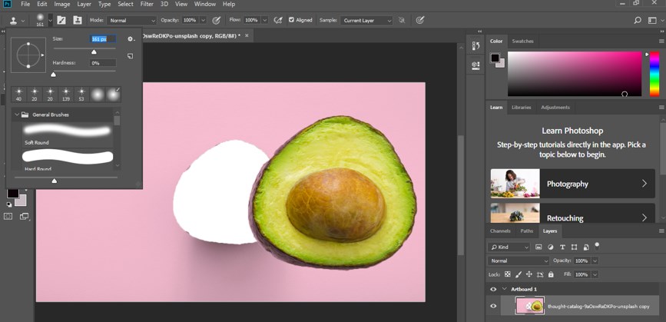The width and height of the screenshot is (666, 322).
Task: Click the lock transparent pixels icon
Action: [x=509, y=274]
